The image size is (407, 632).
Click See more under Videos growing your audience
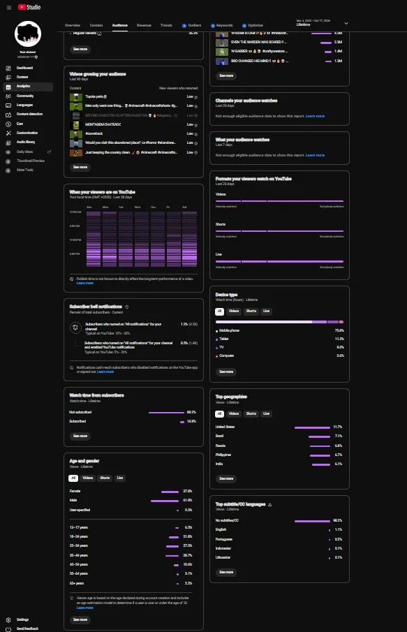coord(80,167)
